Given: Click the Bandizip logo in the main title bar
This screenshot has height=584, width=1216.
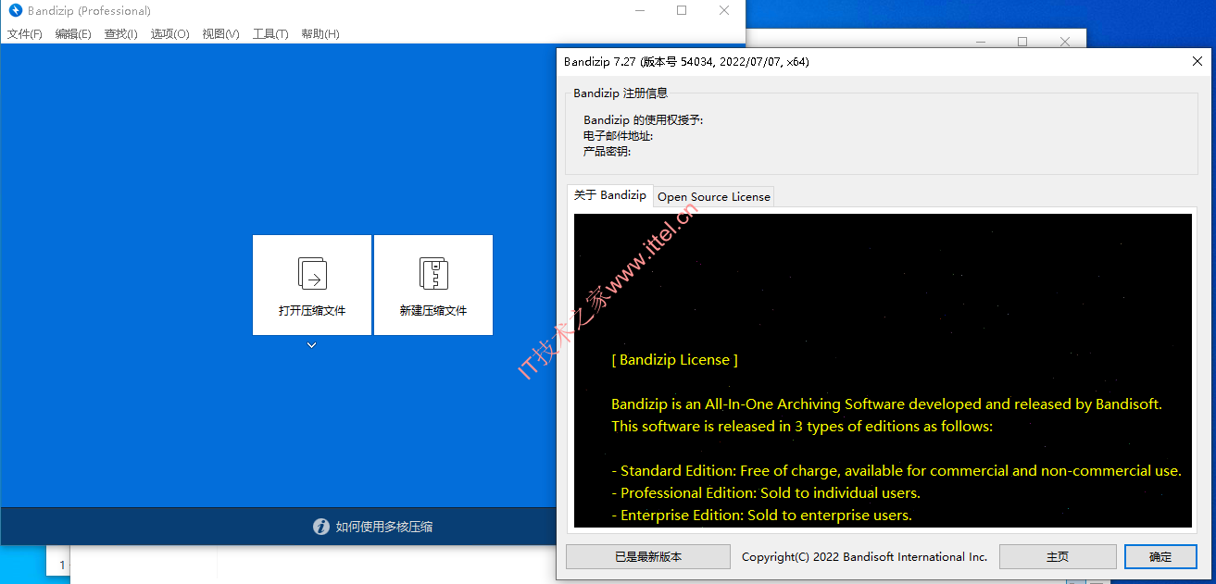Looking at the screenshot, I should tap(16, 11).
